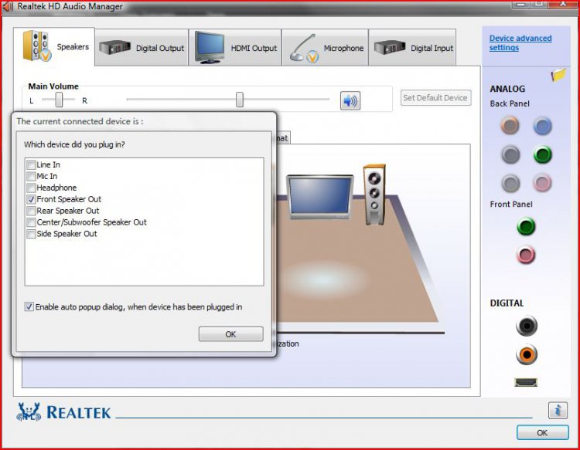Select the green back panel jack
Image resolution: width=580 pixels, height=450 pixels.
(x=543, y=155)
